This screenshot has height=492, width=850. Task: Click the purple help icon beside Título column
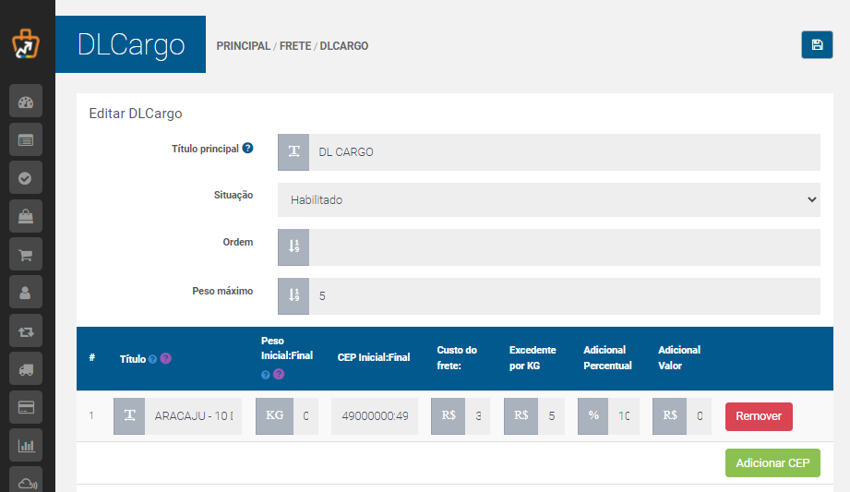(x=166, y=358)
